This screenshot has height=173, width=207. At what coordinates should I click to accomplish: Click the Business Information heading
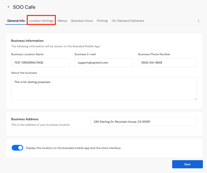27,41
